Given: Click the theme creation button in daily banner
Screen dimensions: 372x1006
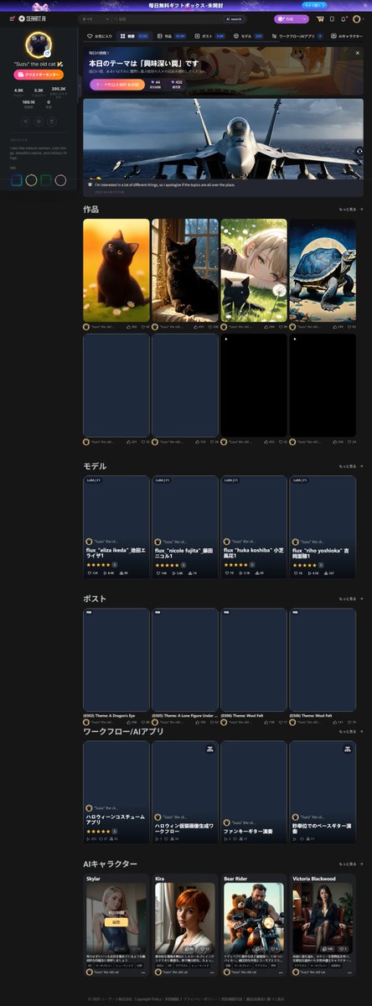Looking at the screenshot, I should (116, 84).
